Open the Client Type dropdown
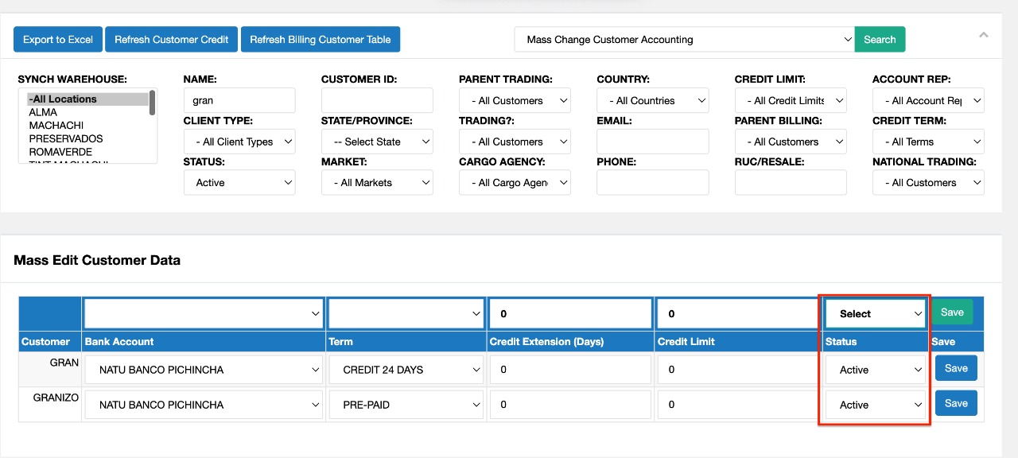The width and height of the screenshot is (1018, 458). tap(239, 142)
